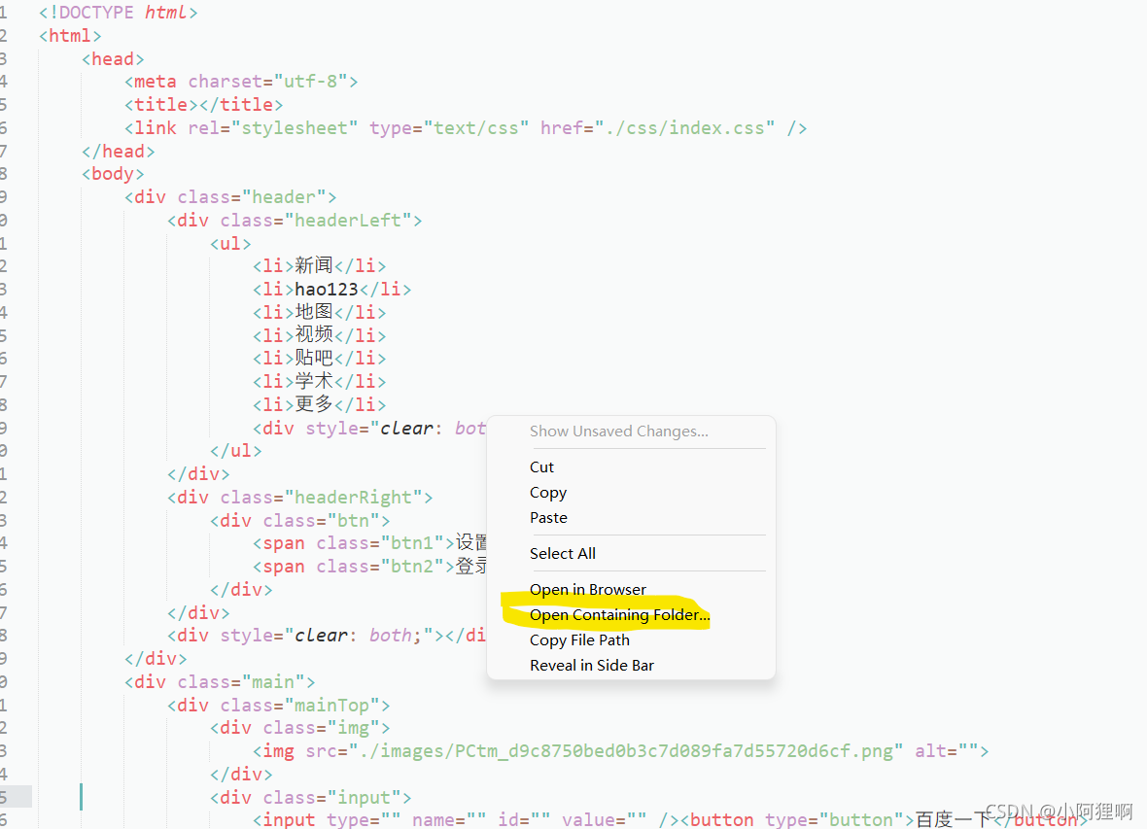
Task: Click the <li>新闻</li> line
Action: (x=320, y=265)
